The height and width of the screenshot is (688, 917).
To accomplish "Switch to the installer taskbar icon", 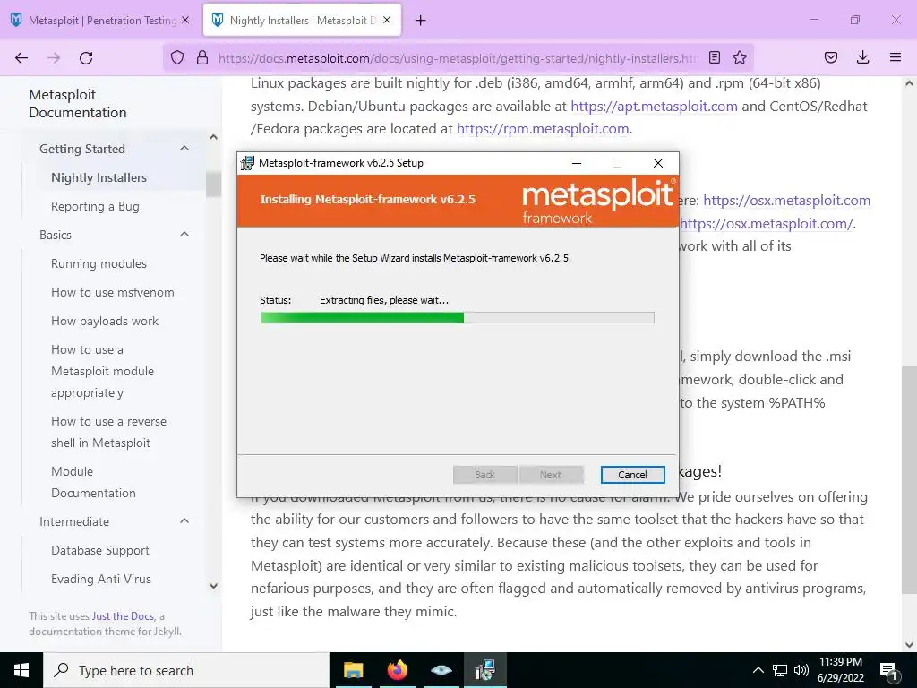I will click(485, 670).
